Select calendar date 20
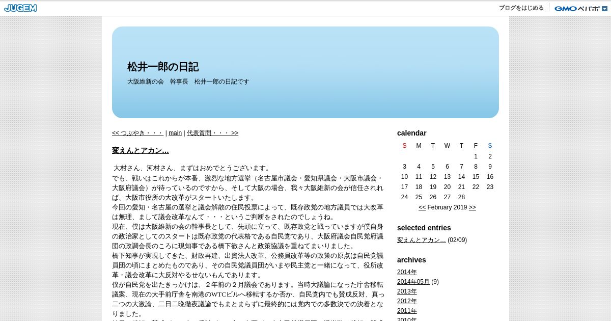This screenshot has width=611, height=321. point(447,187)
